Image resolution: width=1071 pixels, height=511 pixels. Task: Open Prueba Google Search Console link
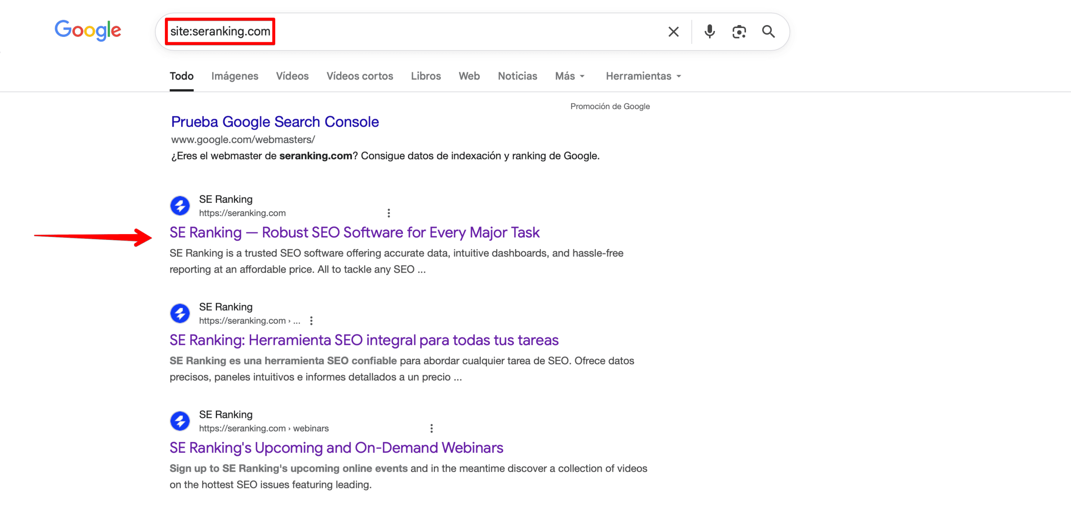click(275, 122)
